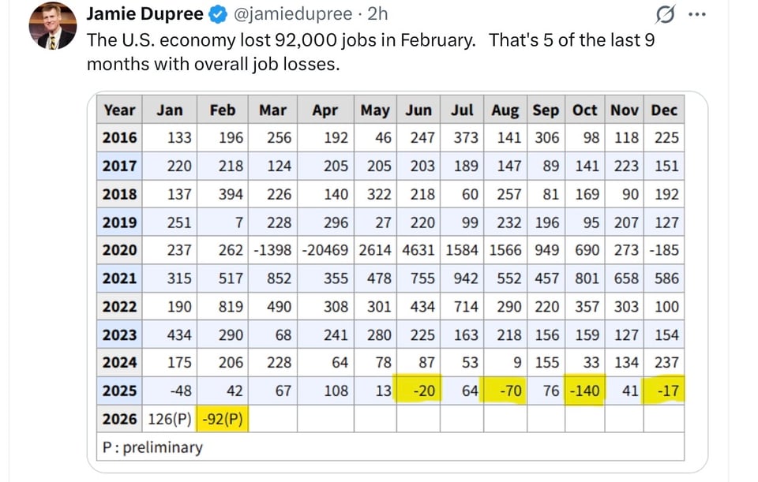The height and width of the screenshot is (482, 758).
Task: Click the tweet text about February job losses
Action: (x=371, y=51)
